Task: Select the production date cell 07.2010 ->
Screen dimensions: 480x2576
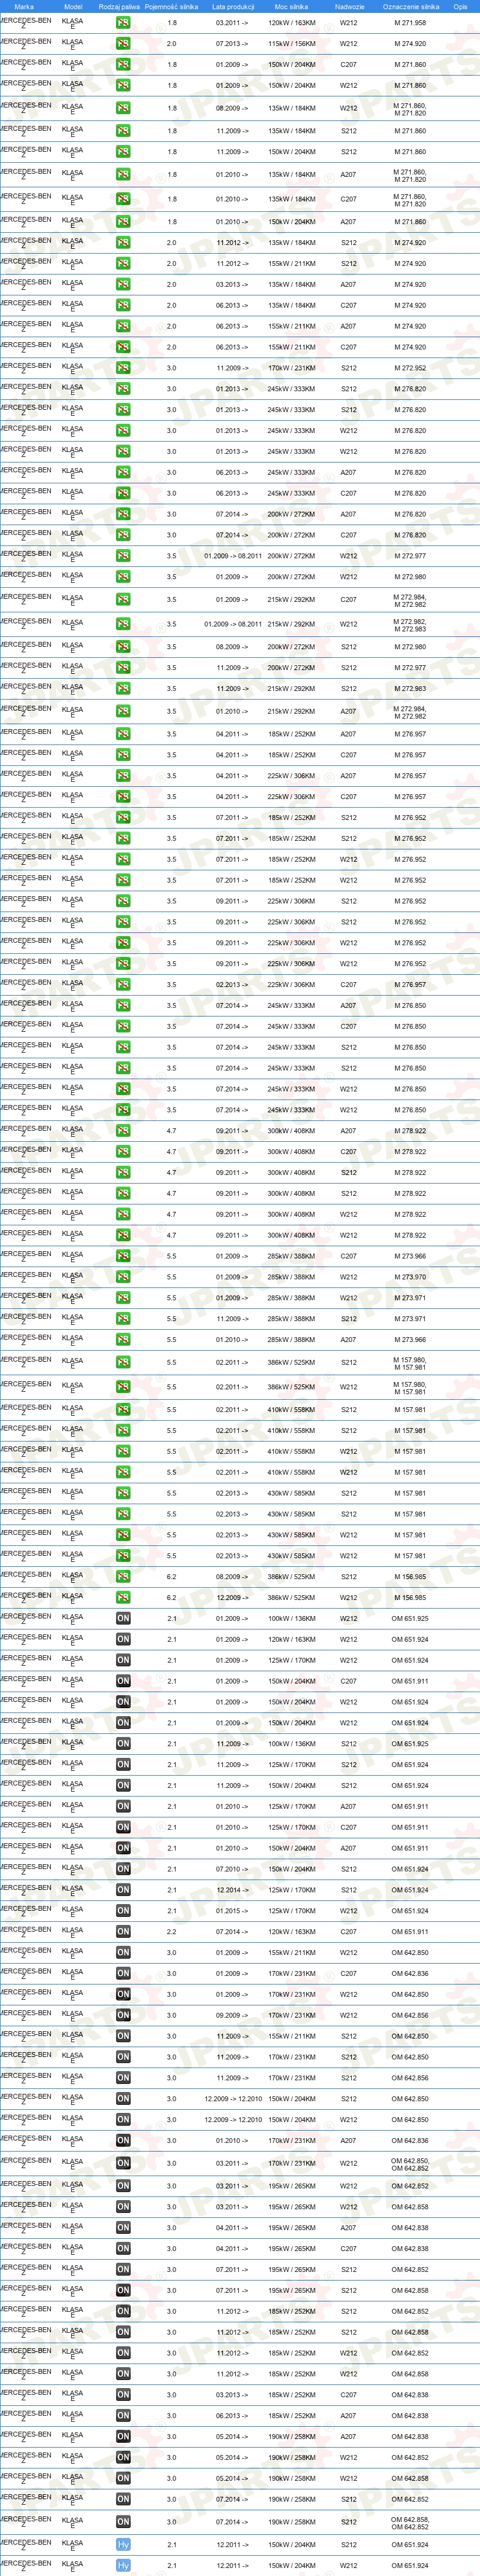Action: (x=232, y=1870)
